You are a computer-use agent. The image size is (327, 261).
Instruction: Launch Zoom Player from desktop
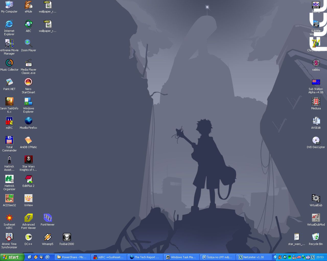coord(28,46)
